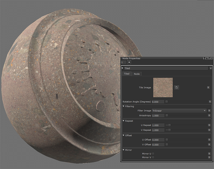Reset Rotation Angle using its R icon
214x169 pixels.
pos(210,102)
